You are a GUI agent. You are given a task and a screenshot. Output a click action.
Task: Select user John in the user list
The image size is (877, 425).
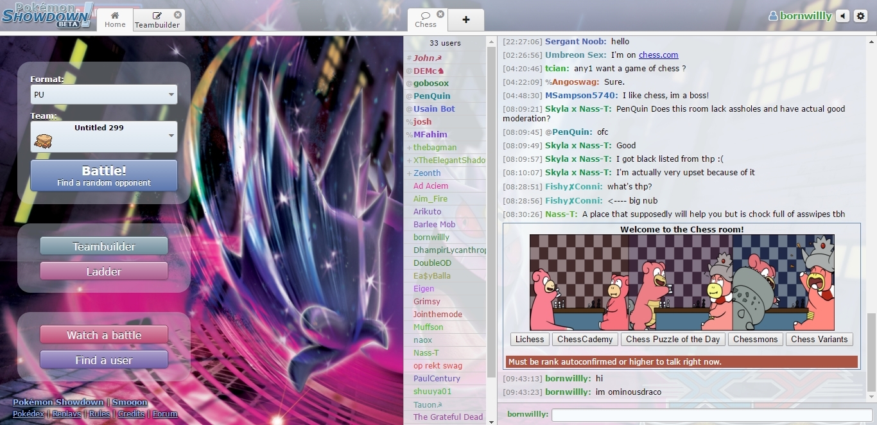pos(445,58)
